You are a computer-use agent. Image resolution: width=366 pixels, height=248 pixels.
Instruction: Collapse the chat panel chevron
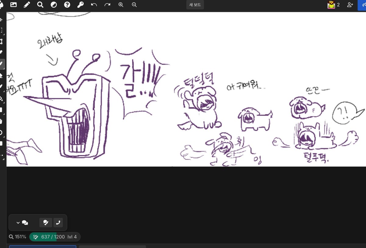(x=18, y=223)
